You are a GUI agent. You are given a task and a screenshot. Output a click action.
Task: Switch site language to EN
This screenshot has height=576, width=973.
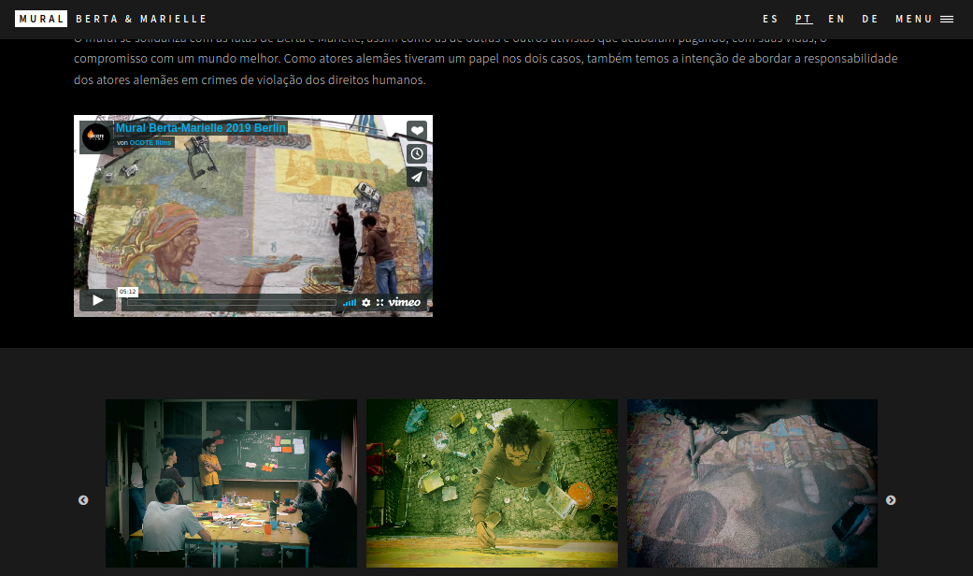click(836, 18)
